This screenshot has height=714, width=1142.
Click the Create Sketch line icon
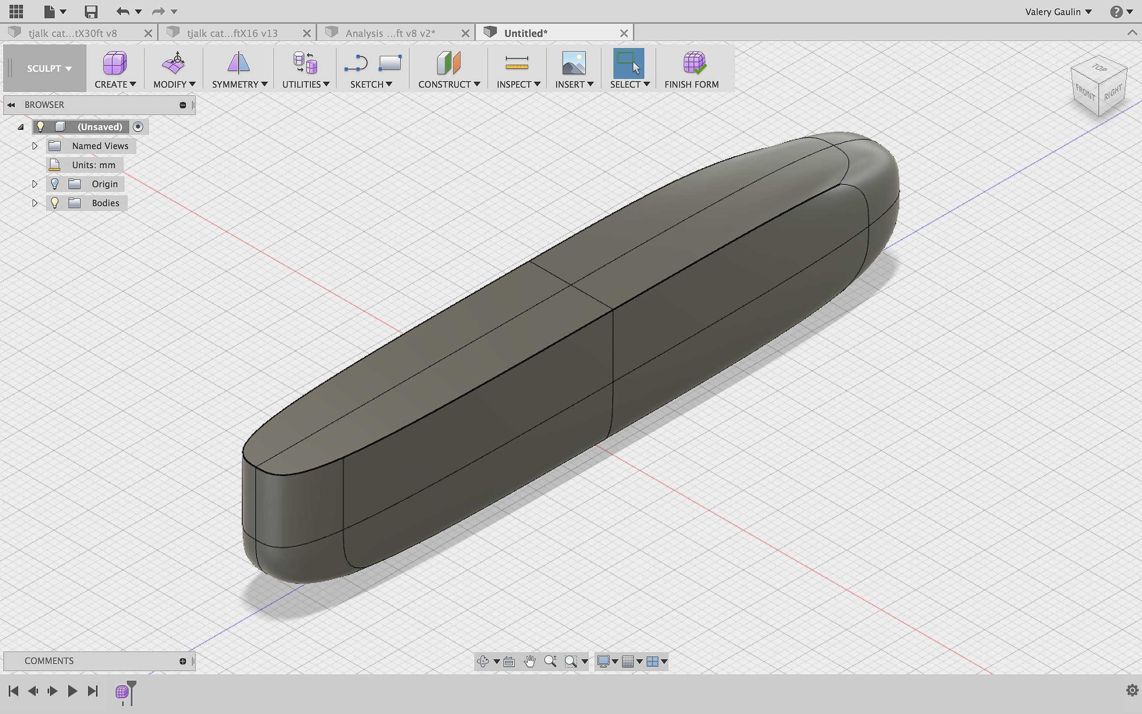pos(356,63)
